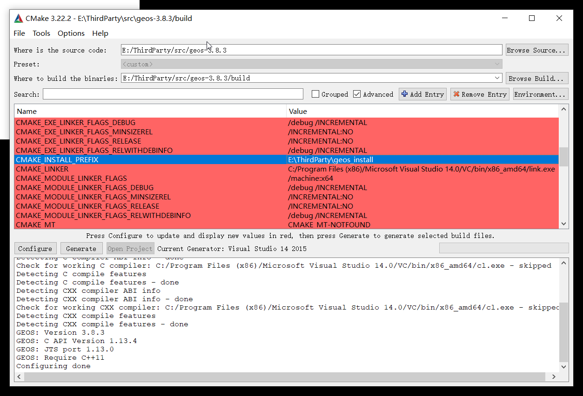This screenshot has width=583, height=396.
Task: Select the CMAKE_INSTALL_PREFIX row
Action: 287,159
